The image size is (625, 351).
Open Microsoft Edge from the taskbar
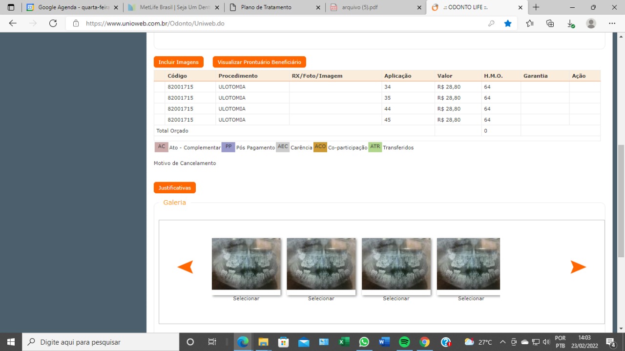pyautogui.click(x=243, y=342)
